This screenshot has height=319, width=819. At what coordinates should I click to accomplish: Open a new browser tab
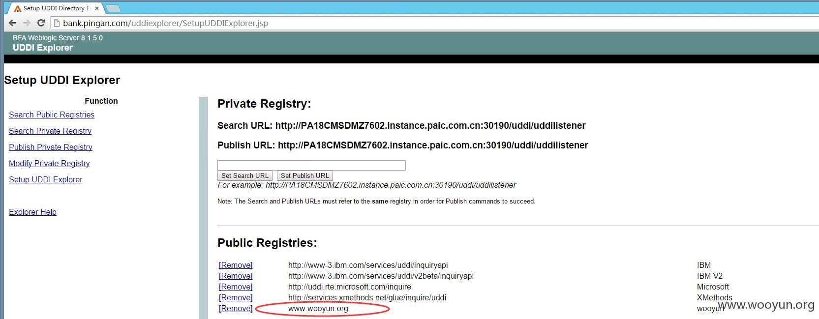point(113,8)
